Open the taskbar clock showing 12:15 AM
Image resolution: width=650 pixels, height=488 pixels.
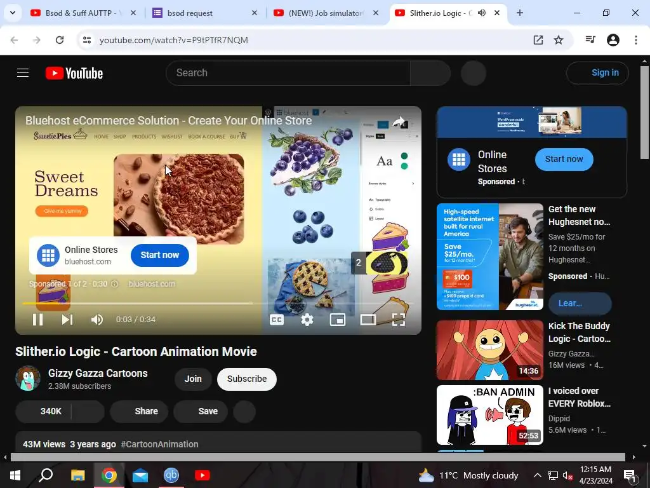point(595,475)
